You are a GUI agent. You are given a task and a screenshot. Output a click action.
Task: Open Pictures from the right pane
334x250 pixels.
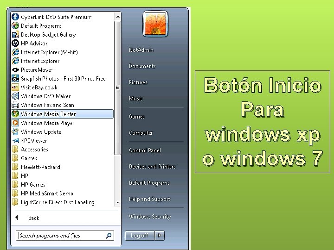138,82
